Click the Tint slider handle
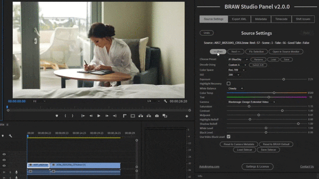Viewport: 319px width, 179px height. pyautogui.click(x=269, y=97)
